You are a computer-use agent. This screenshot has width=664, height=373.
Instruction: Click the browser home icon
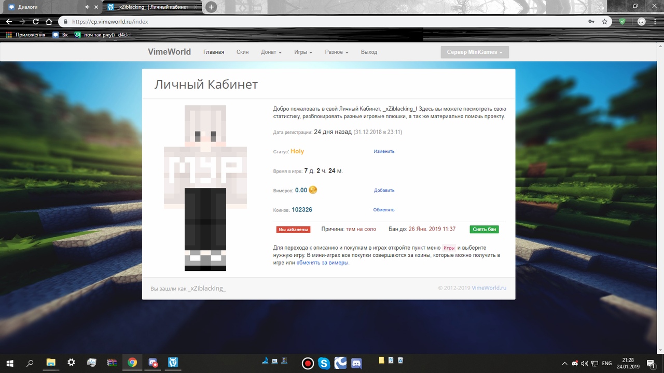point(49,22)
